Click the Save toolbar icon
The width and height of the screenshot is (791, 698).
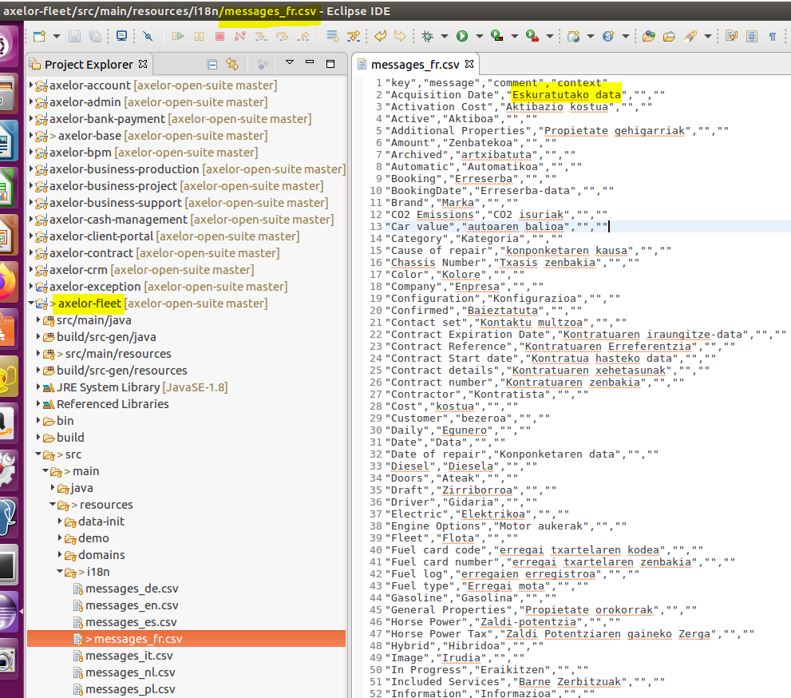click(75, 37)
